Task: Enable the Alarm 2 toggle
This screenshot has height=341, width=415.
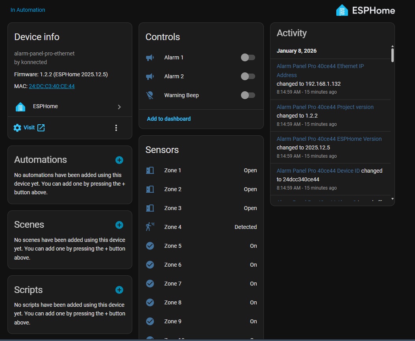Action: pos(248,76)
